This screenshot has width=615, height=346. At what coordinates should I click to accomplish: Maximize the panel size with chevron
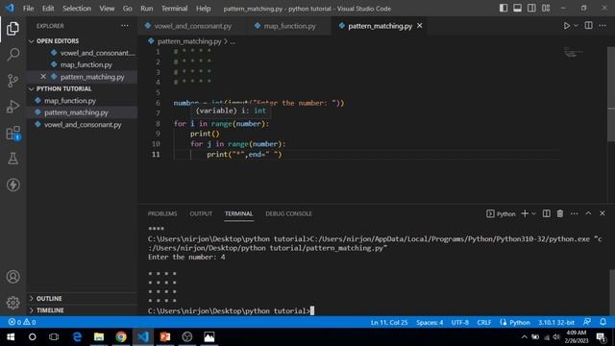coord(588,213)
